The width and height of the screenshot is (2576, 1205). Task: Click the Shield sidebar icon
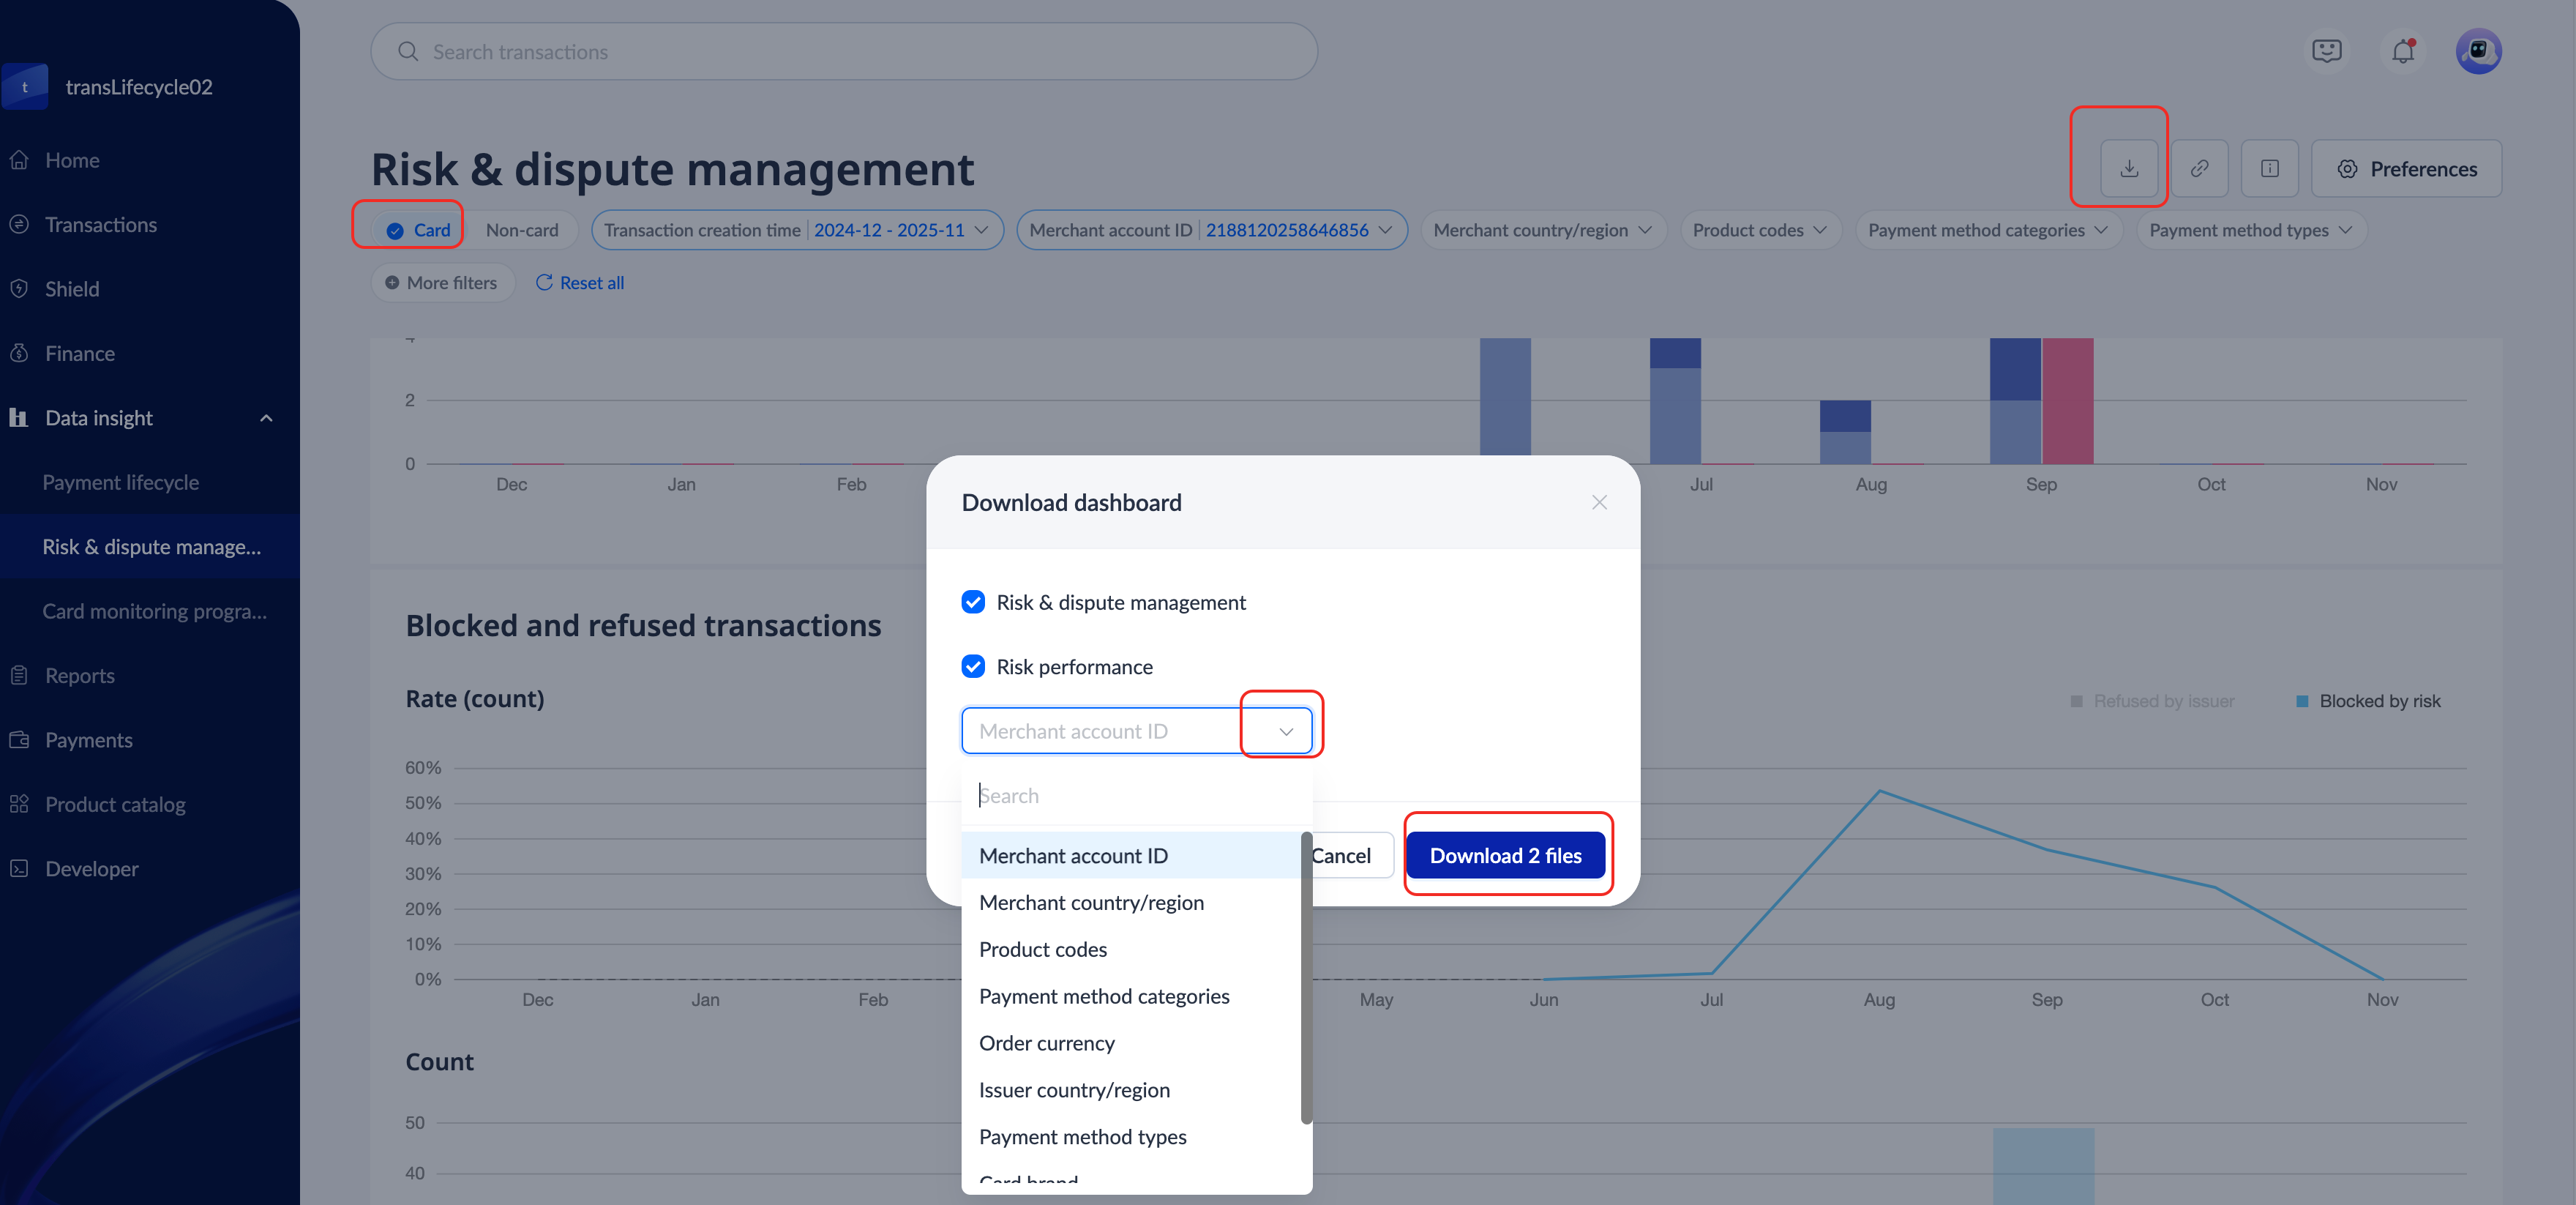(19, 289)
